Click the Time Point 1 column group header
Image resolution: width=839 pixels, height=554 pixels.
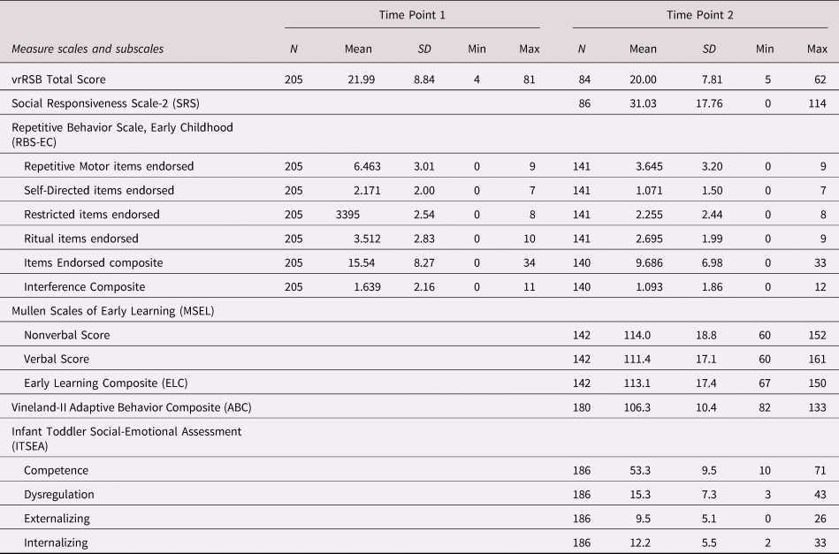click(x=412, y=15)
